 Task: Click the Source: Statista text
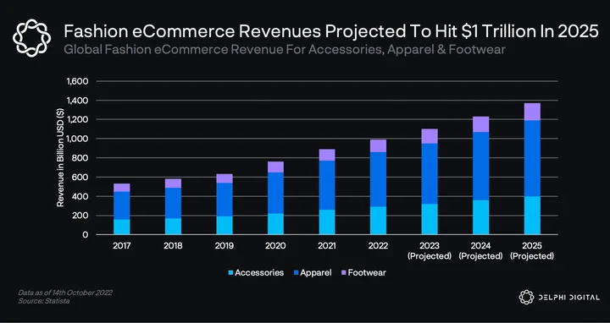[43, 301]
